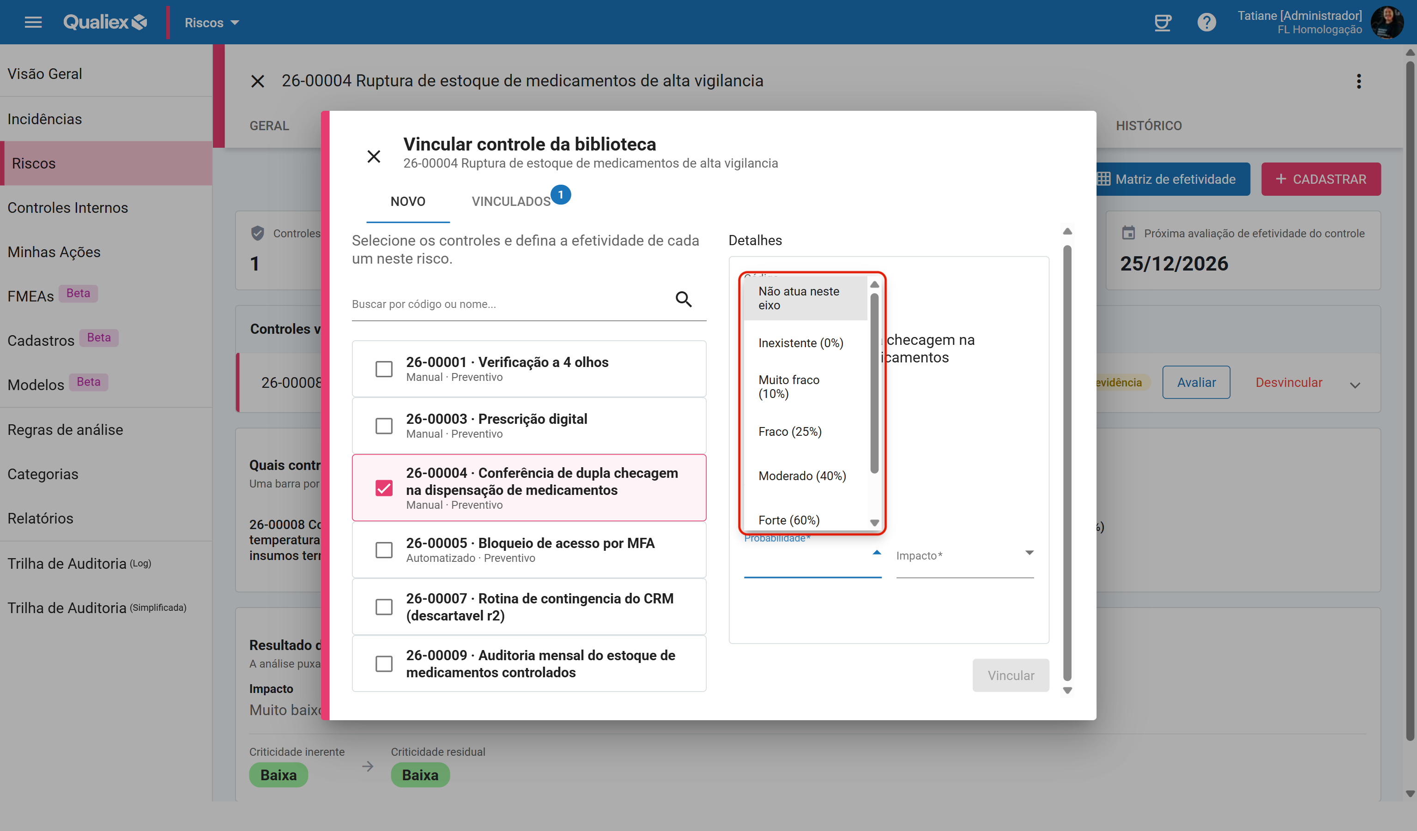Image resolution: width=1417 pixels, height=831 pixels.
Task: Select 'Não atua neste eixo' option
Action: (805, 298)
